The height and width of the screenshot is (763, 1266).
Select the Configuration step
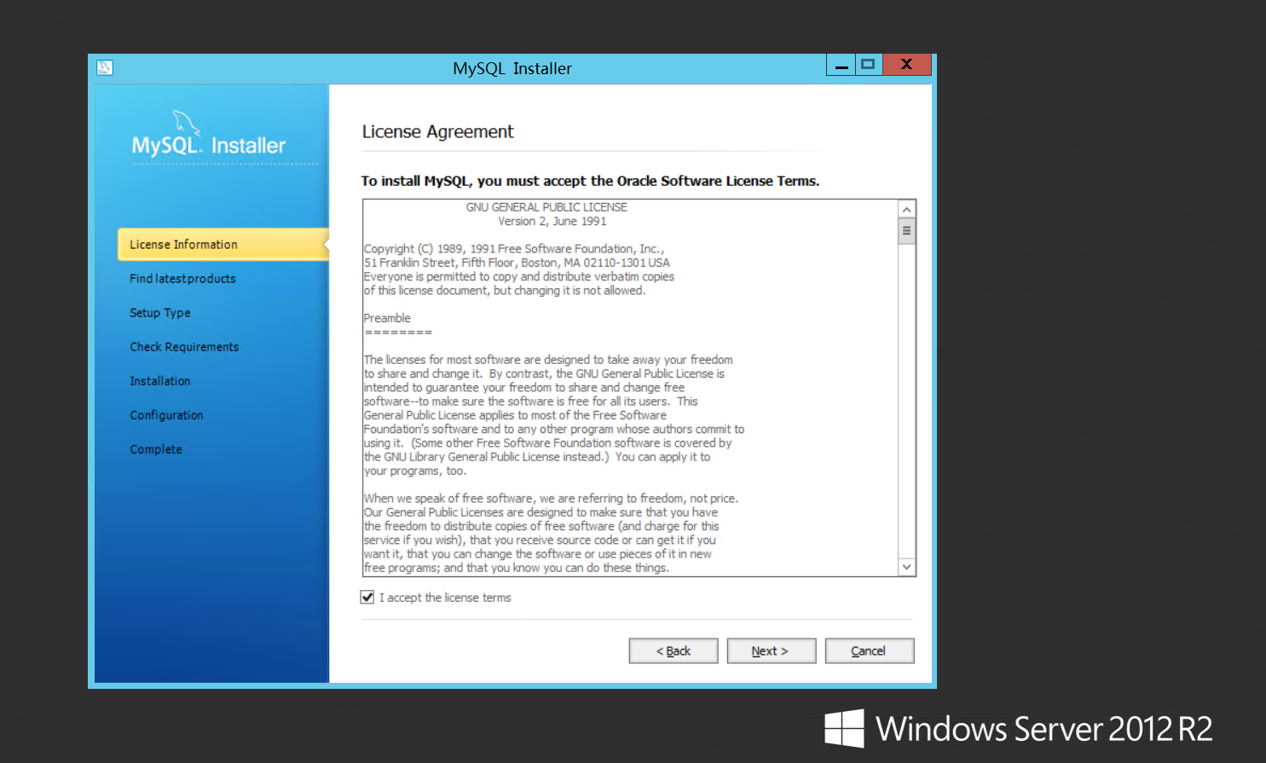click(x=166, y=415)
